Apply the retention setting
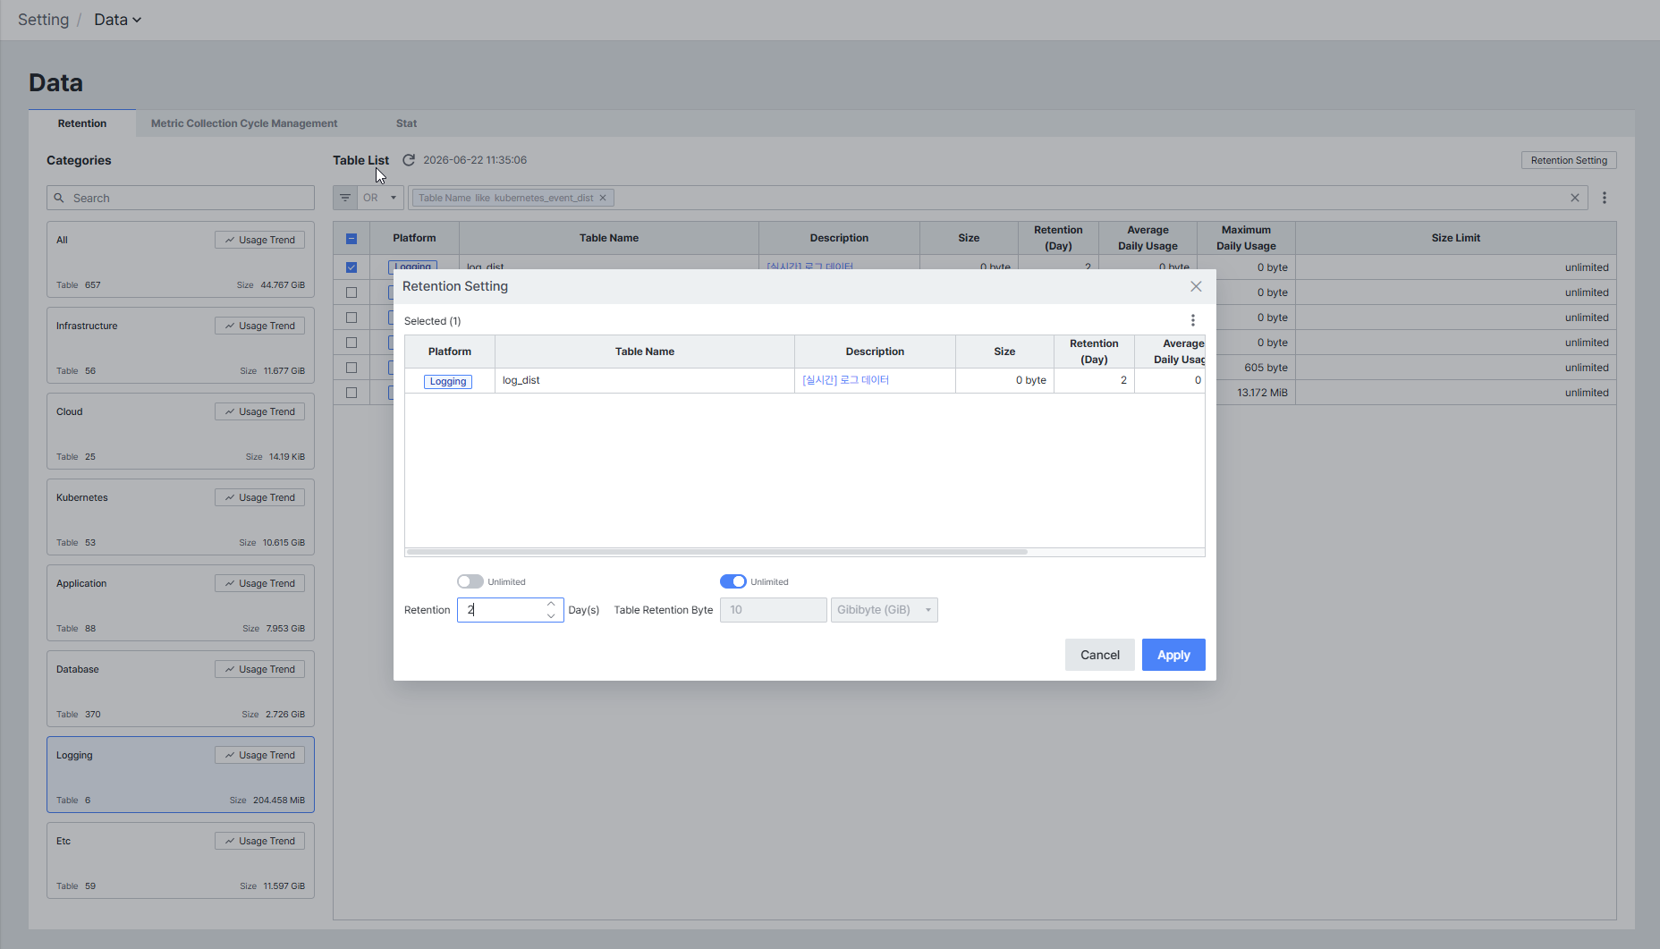The height and width of the screenshot is (949, 1660). [x=1173, y=655]
